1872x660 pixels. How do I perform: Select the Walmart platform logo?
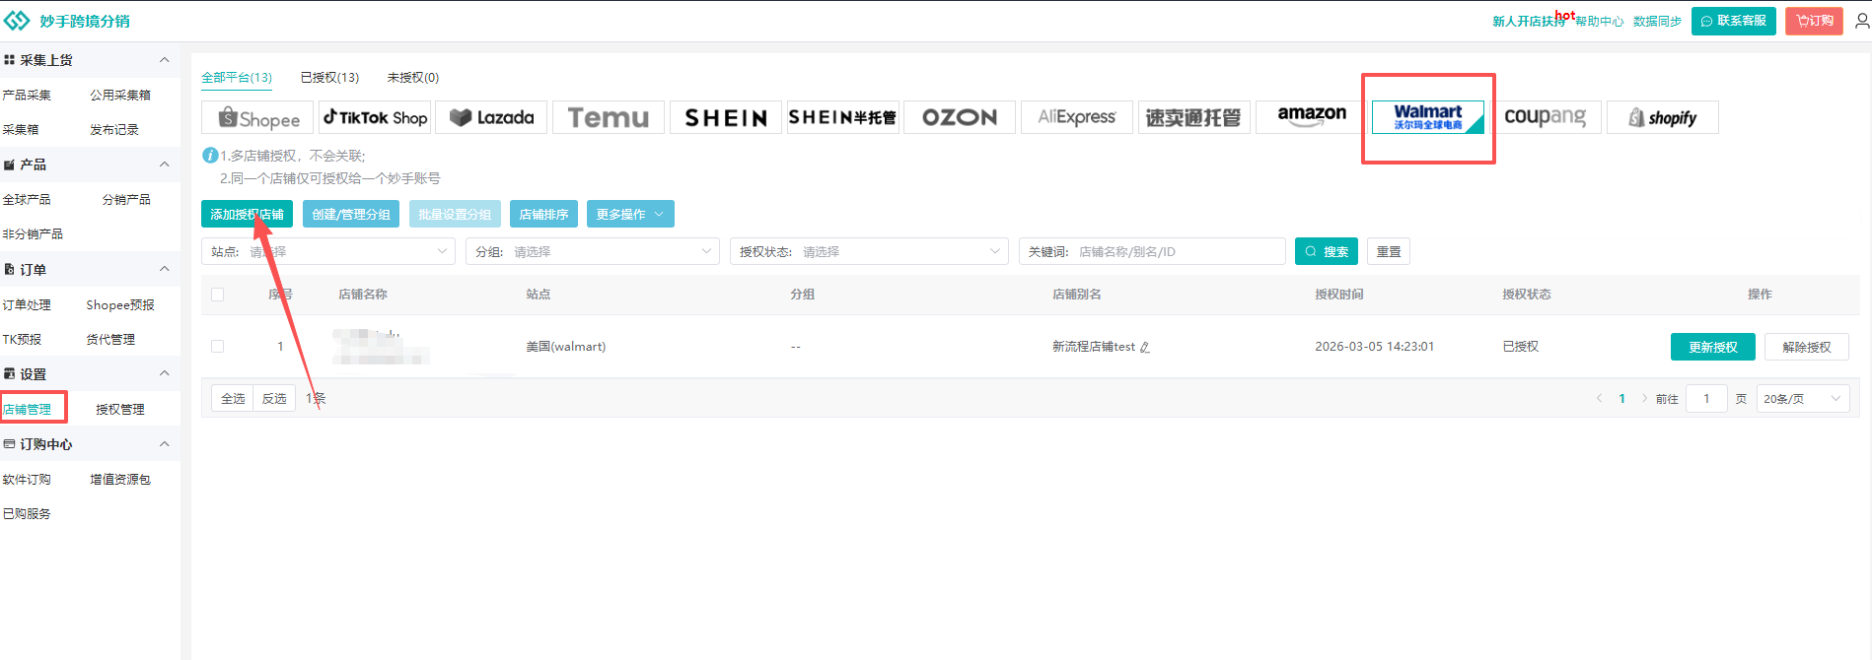coord(1428,117)
